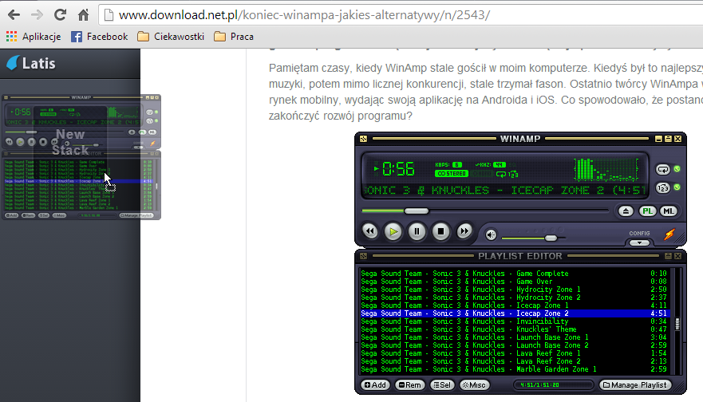Select Hydrocity Zone 2 track

[514, 298]
